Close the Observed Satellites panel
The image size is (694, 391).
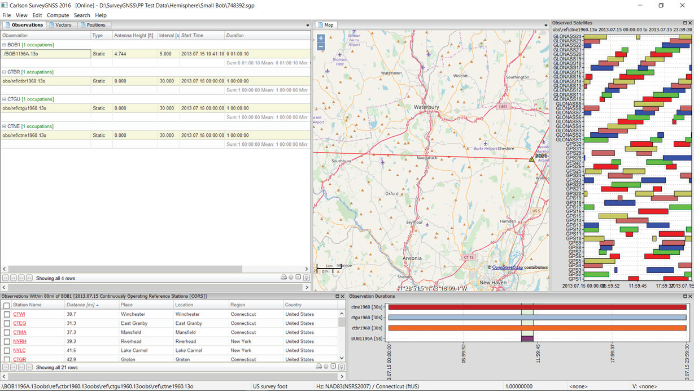point(690,23)
